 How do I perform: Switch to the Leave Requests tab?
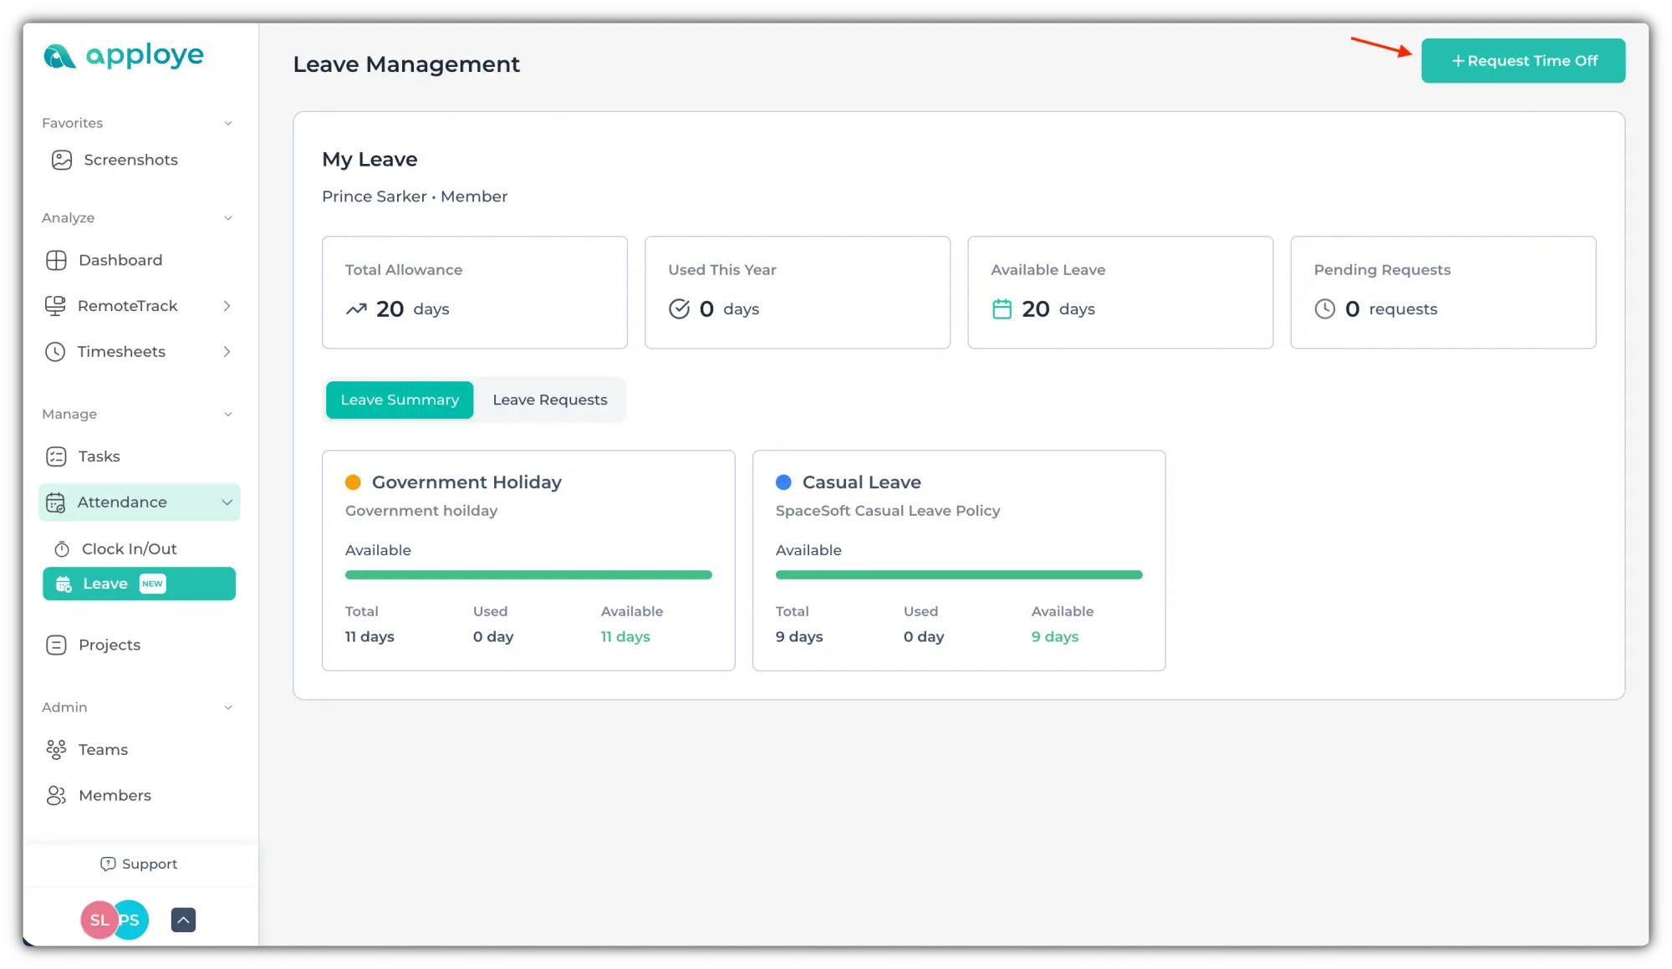549,400
